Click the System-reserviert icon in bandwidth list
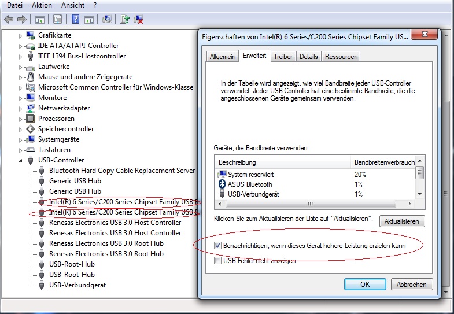Viewport: 454px width, 314px height. coord(222,174)
